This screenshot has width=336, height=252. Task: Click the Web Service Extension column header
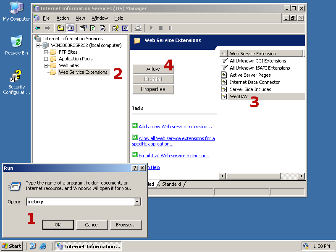(x=265, y=54)
